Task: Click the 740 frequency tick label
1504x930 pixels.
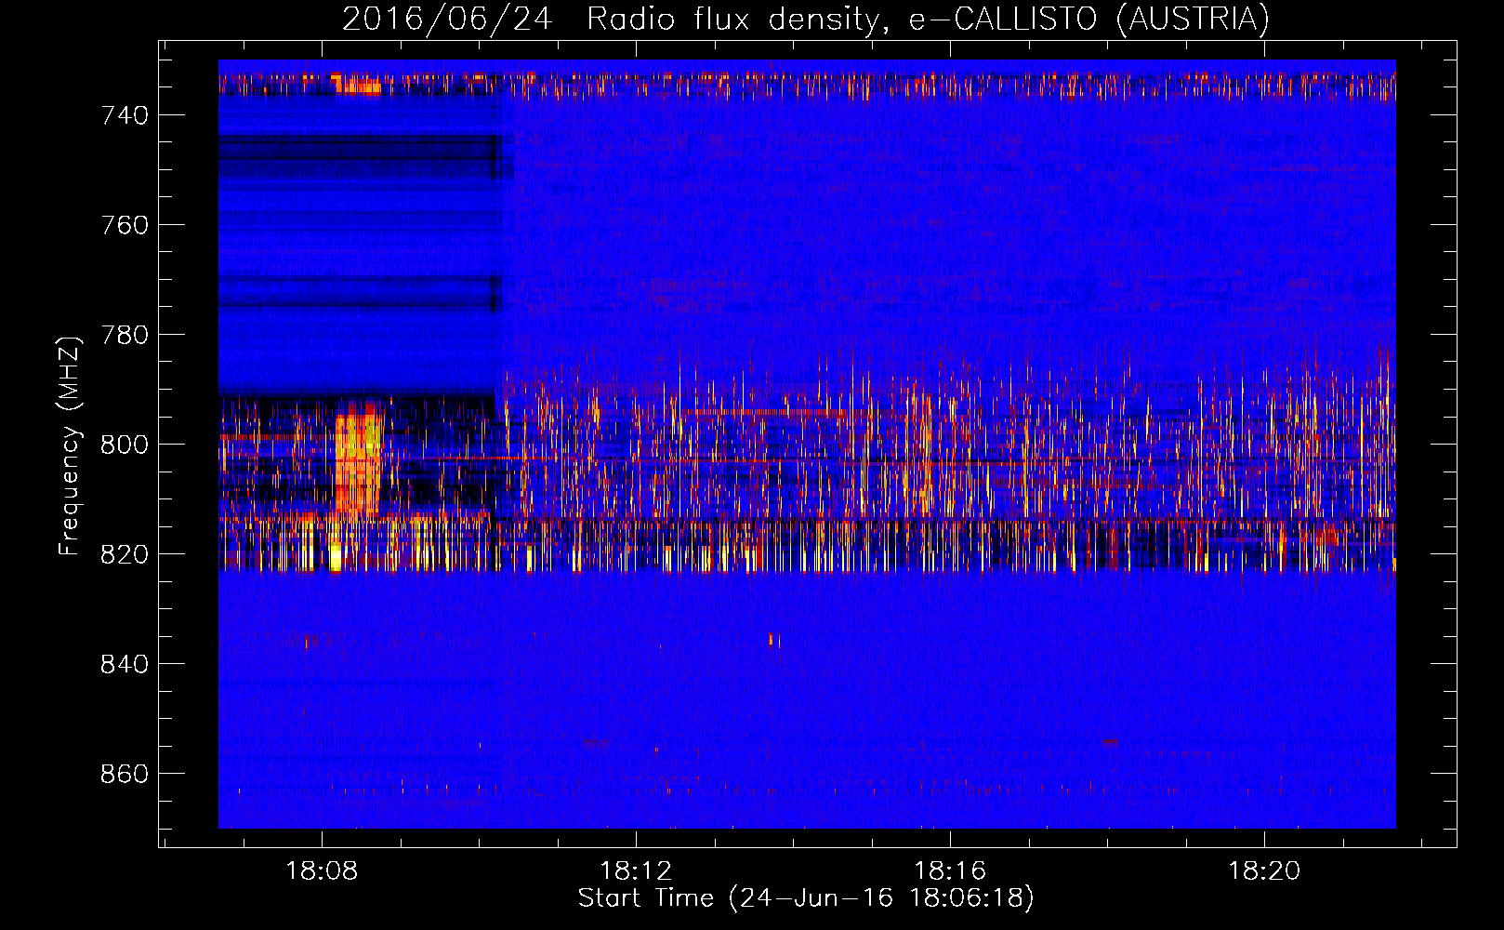Action: [x=125, y=115]
